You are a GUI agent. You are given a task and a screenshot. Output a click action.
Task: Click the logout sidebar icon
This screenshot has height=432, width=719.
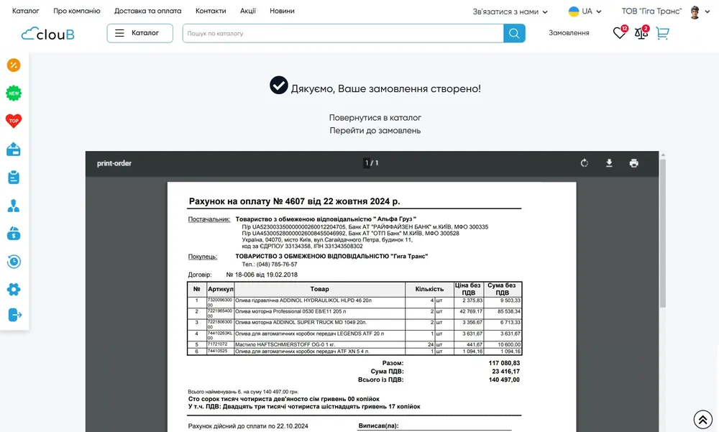pyautogui.click(x=14, y=315)
